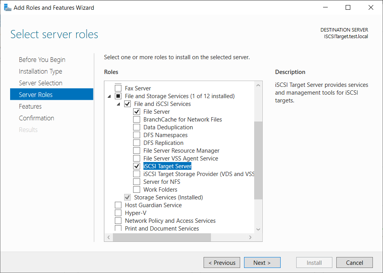Check File Server VSS Agent Service
Viewport: 383px width, 273px height.
(x=137, y=159)
